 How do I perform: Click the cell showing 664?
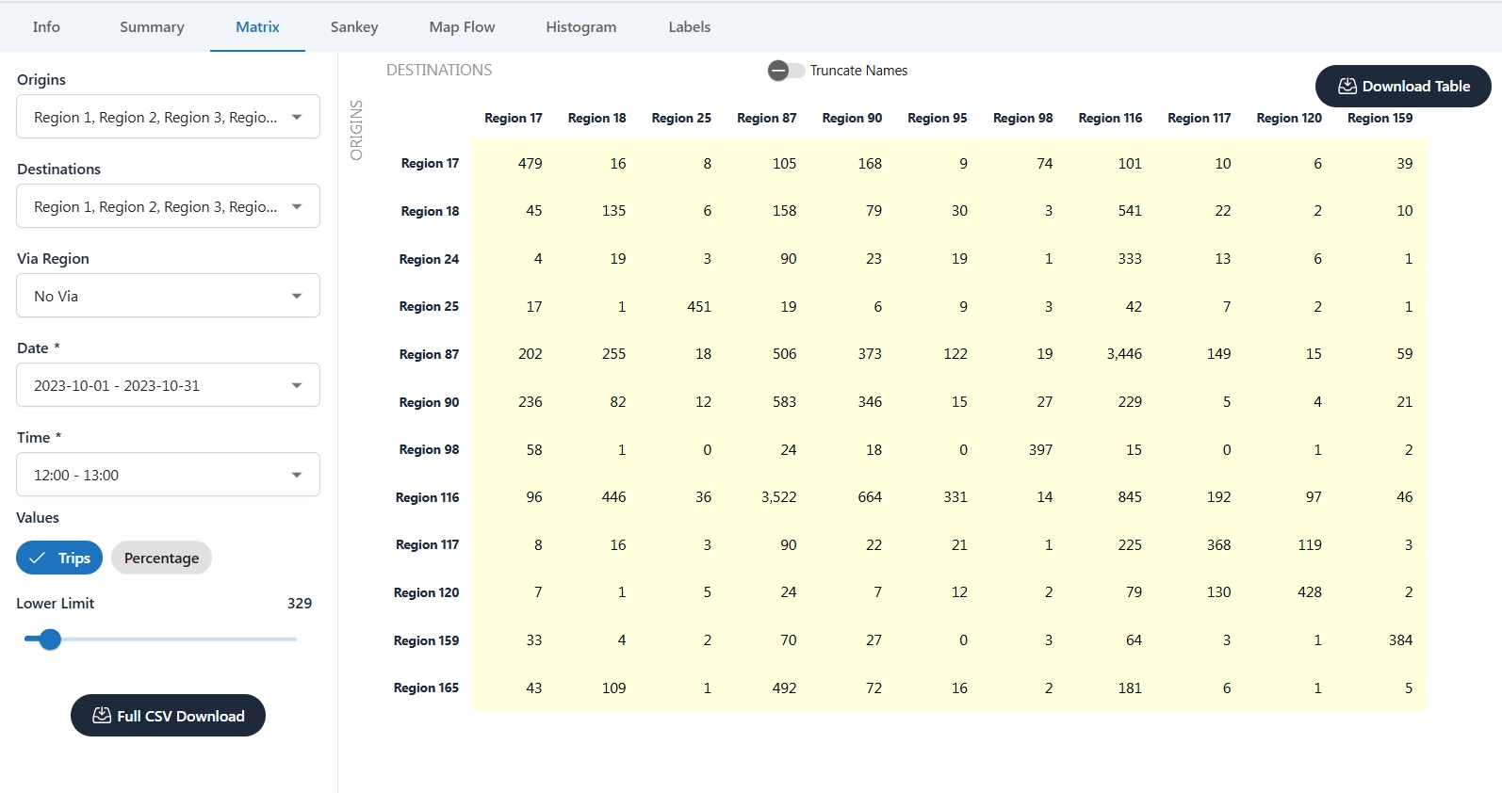tap(870, 497)
